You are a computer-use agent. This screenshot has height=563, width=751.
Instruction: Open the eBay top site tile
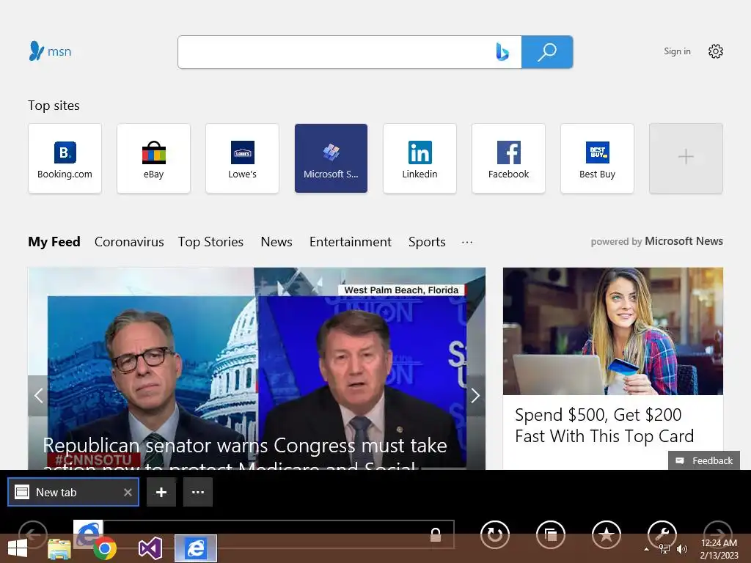click(x=153, y=158)
